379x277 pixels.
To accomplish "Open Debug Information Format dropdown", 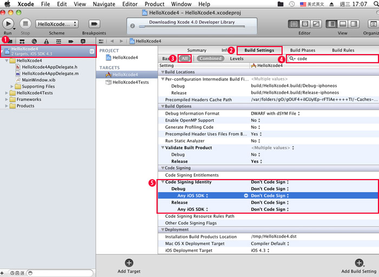I will point(275,113).
